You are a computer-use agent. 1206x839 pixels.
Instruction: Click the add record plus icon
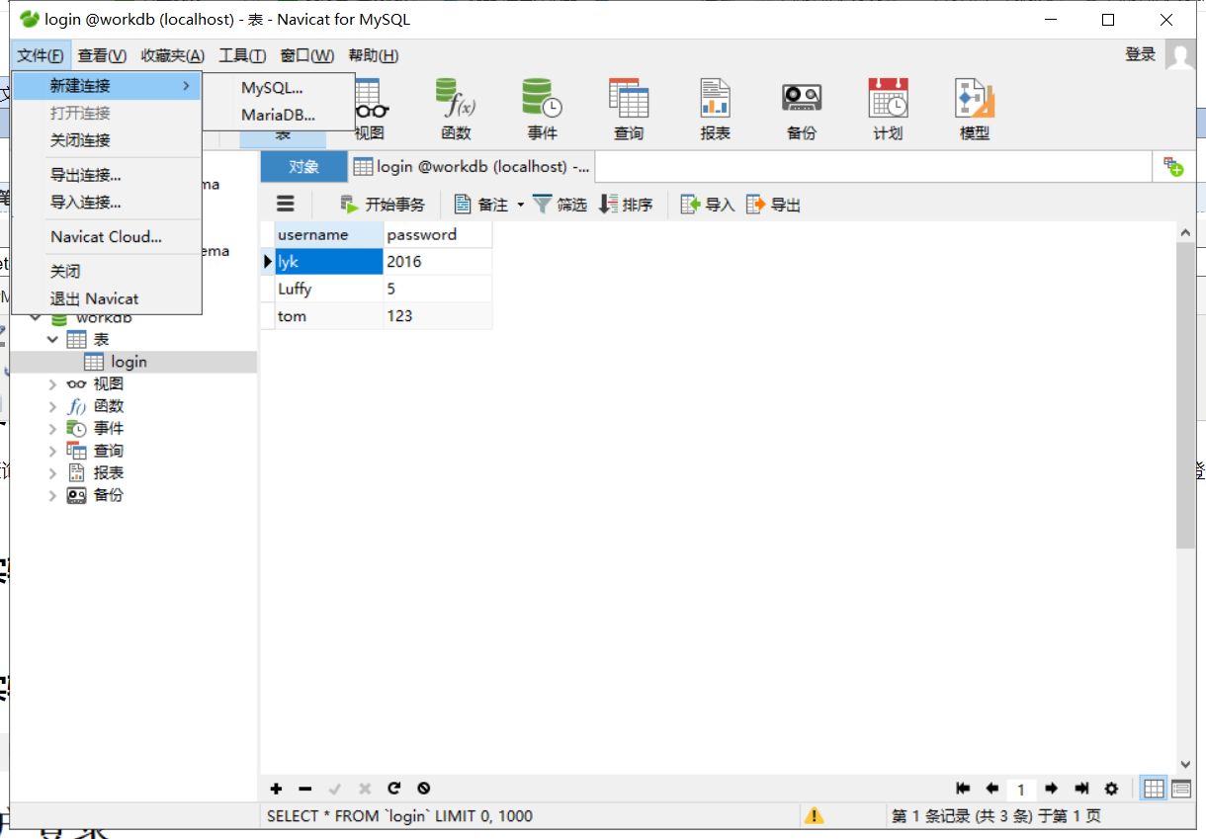(276, 789)
